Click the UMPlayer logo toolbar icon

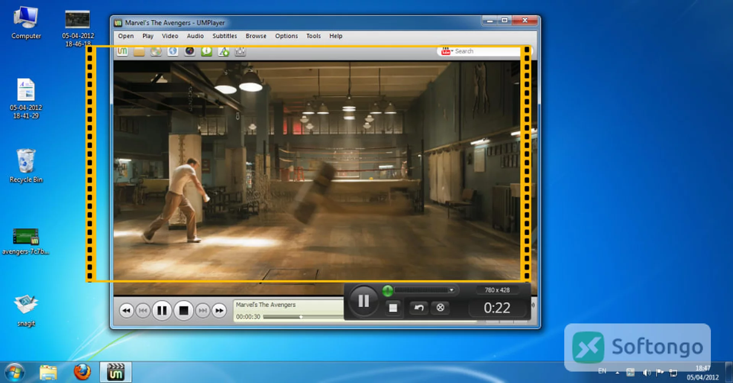coord(122,51)
